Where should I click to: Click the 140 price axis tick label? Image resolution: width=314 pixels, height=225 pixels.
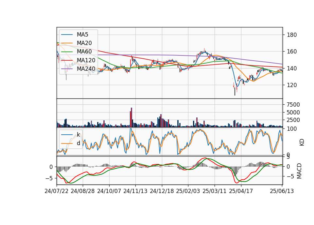point(292,68)
